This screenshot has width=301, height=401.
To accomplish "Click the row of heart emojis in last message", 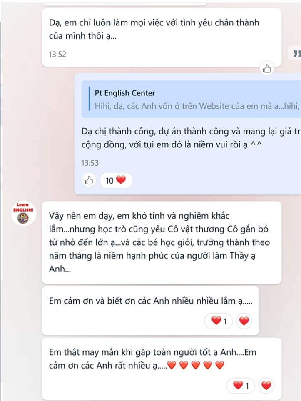I will pyautogui.click(x=196, y=365).
